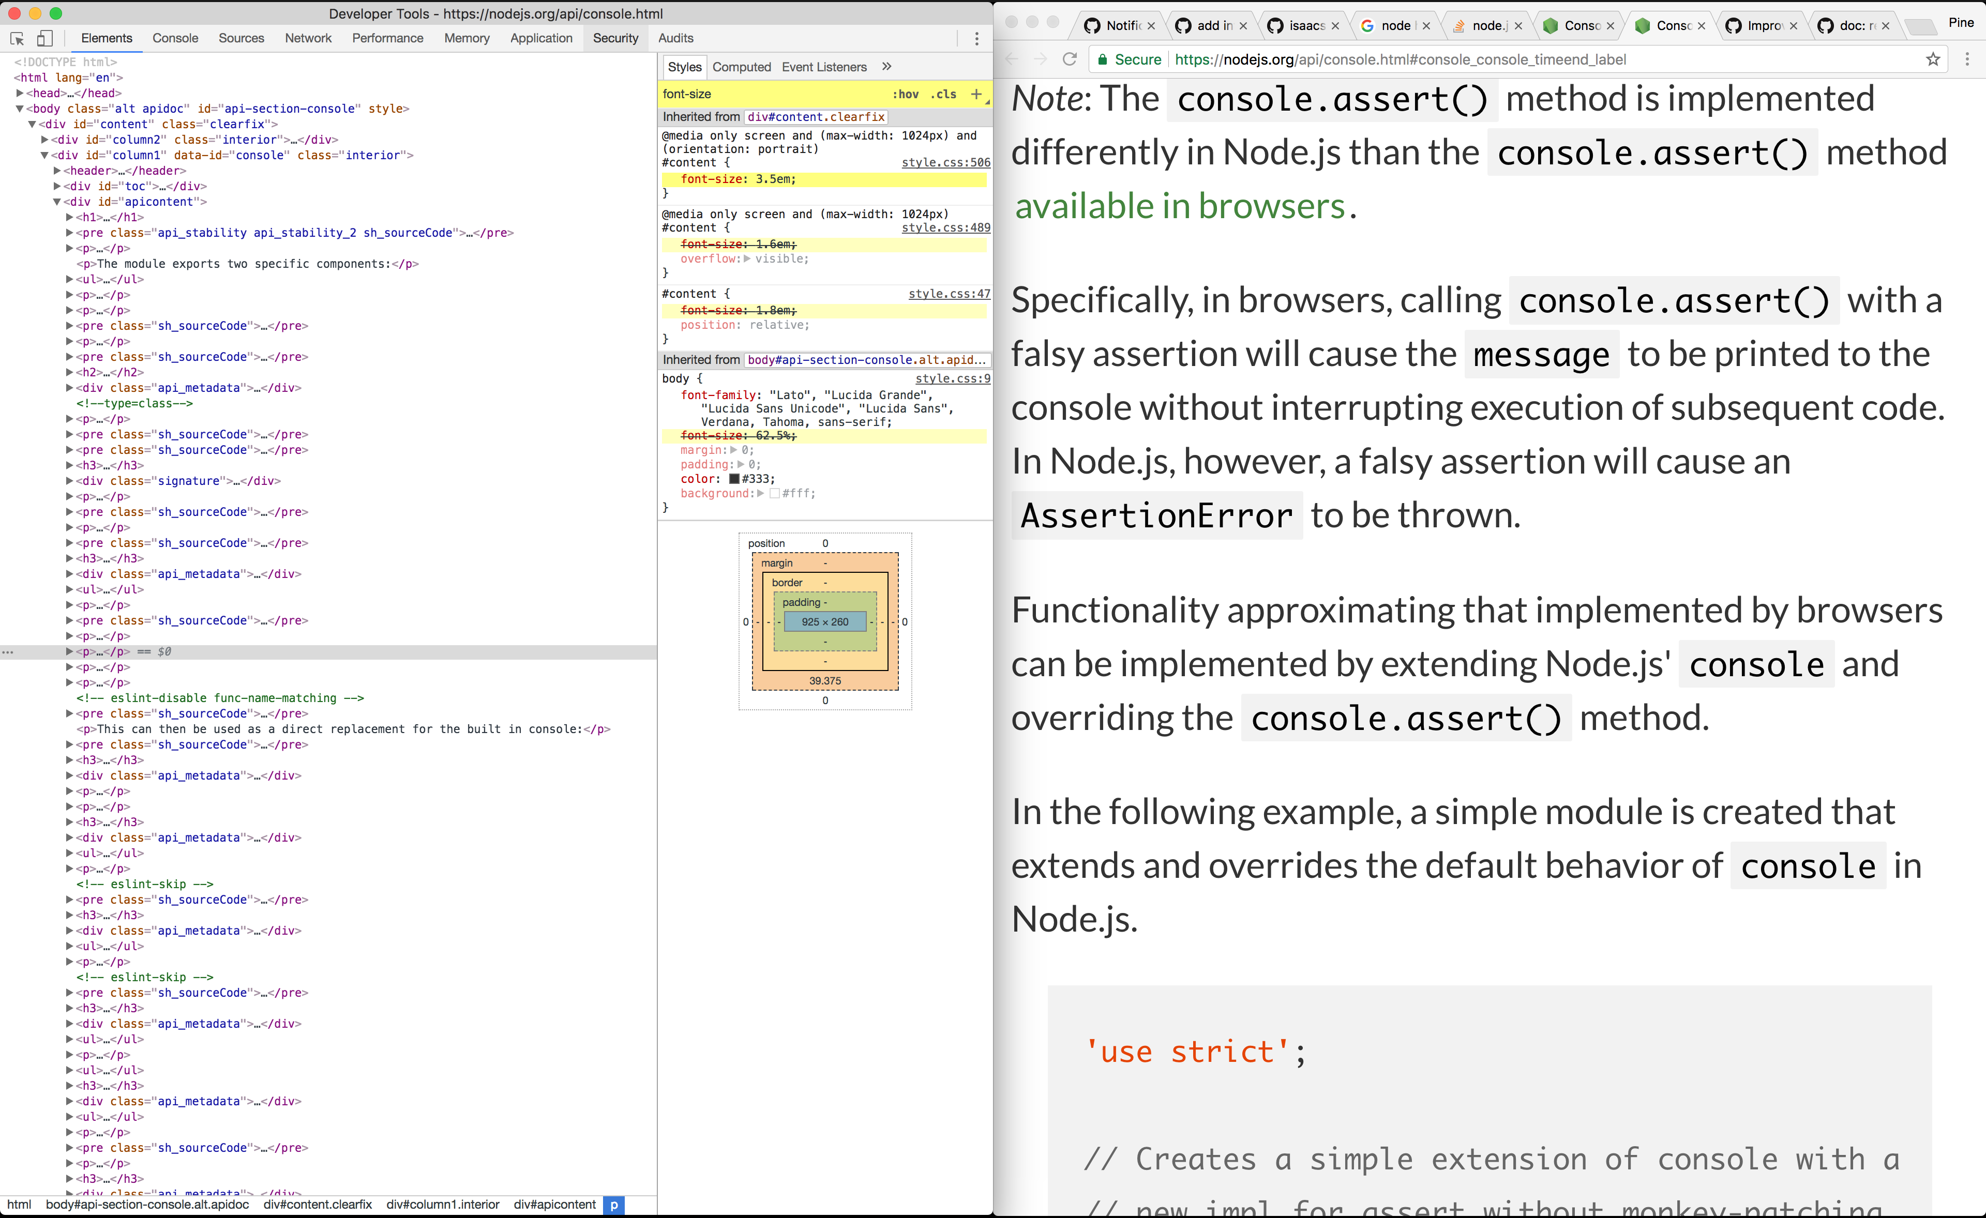
Task: Select the eslint-disable func-name-matching comment
Action: (220, 698)
